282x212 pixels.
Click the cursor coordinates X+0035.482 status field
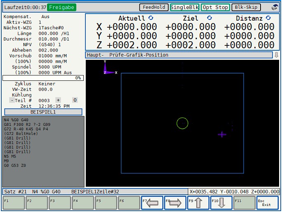tap(234, 192)
